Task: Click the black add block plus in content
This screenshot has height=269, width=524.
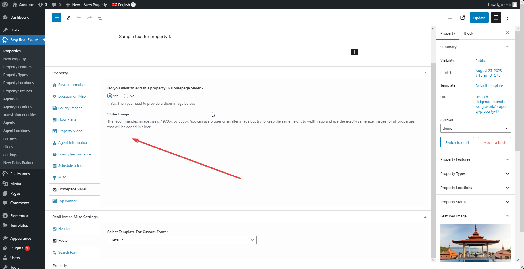Action: (x=354, y=52)
